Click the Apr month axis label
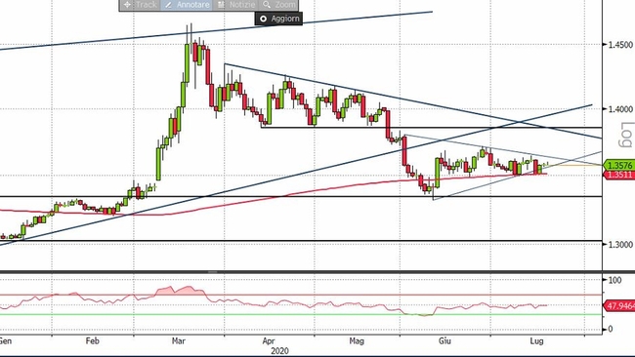Viewport: 635px width, 357px height. (269, 340)
